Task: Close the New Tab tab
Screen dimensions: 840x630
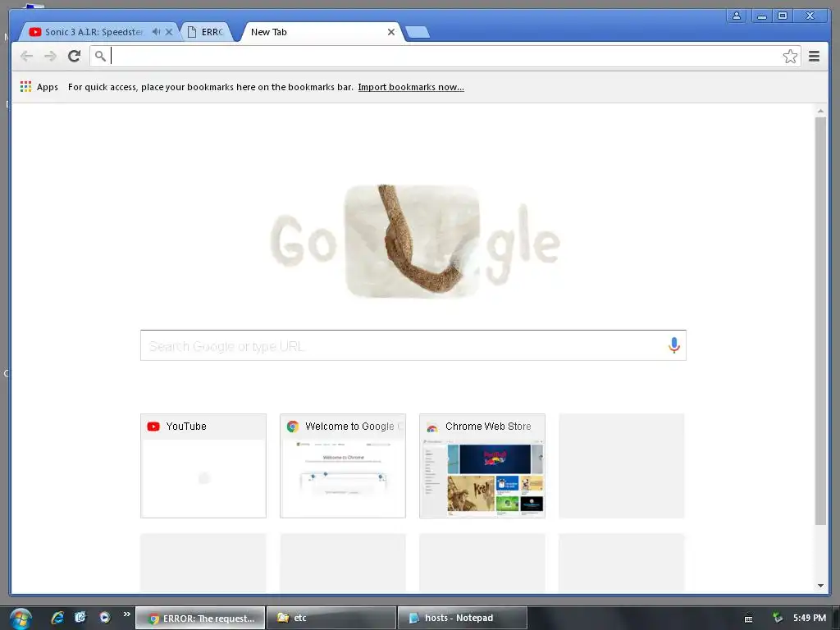Action: (391, 32)
